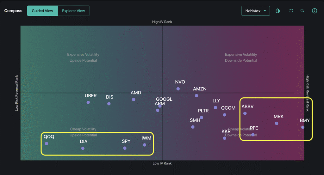Select the UBER data point
This screenshot has width=324, height=175.
(x=88, y=102)
